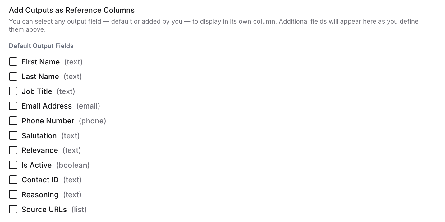Click the Add Outputs as Reference Columns title
This screenshot has height=222, width=445.
point(72,10)
